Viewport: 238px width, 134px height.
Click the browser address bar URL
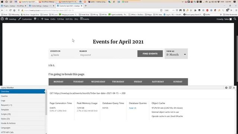pyautogui.click(x=49, y=10)
